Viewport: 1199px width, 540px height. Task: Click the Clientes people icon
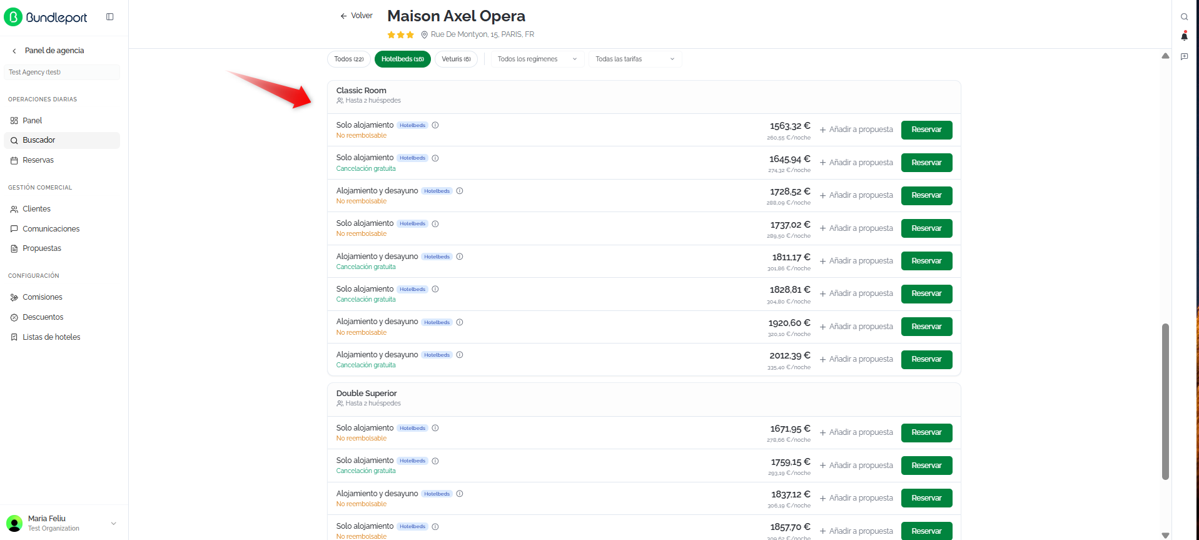14,209
